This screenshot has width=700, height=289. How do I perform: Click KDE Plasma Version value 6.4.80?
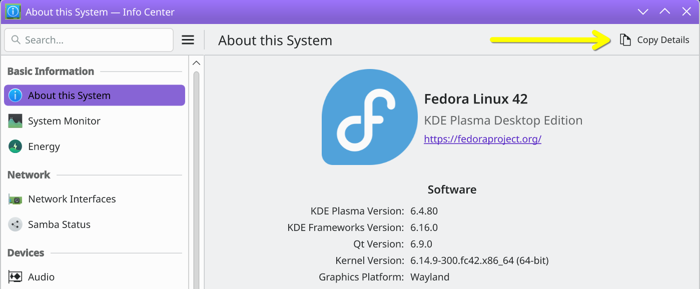pos(424,211)
